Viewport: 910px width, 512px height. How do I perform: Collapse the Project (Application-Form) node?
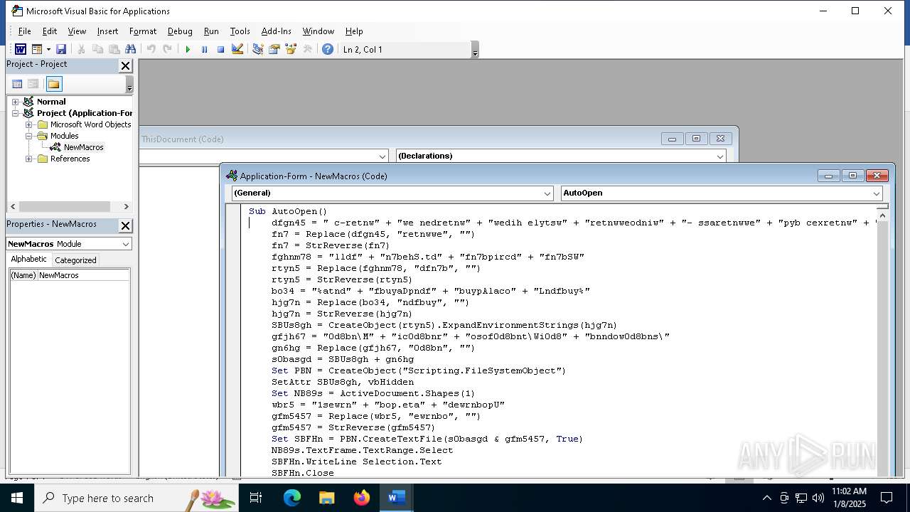tap(15, 113)
